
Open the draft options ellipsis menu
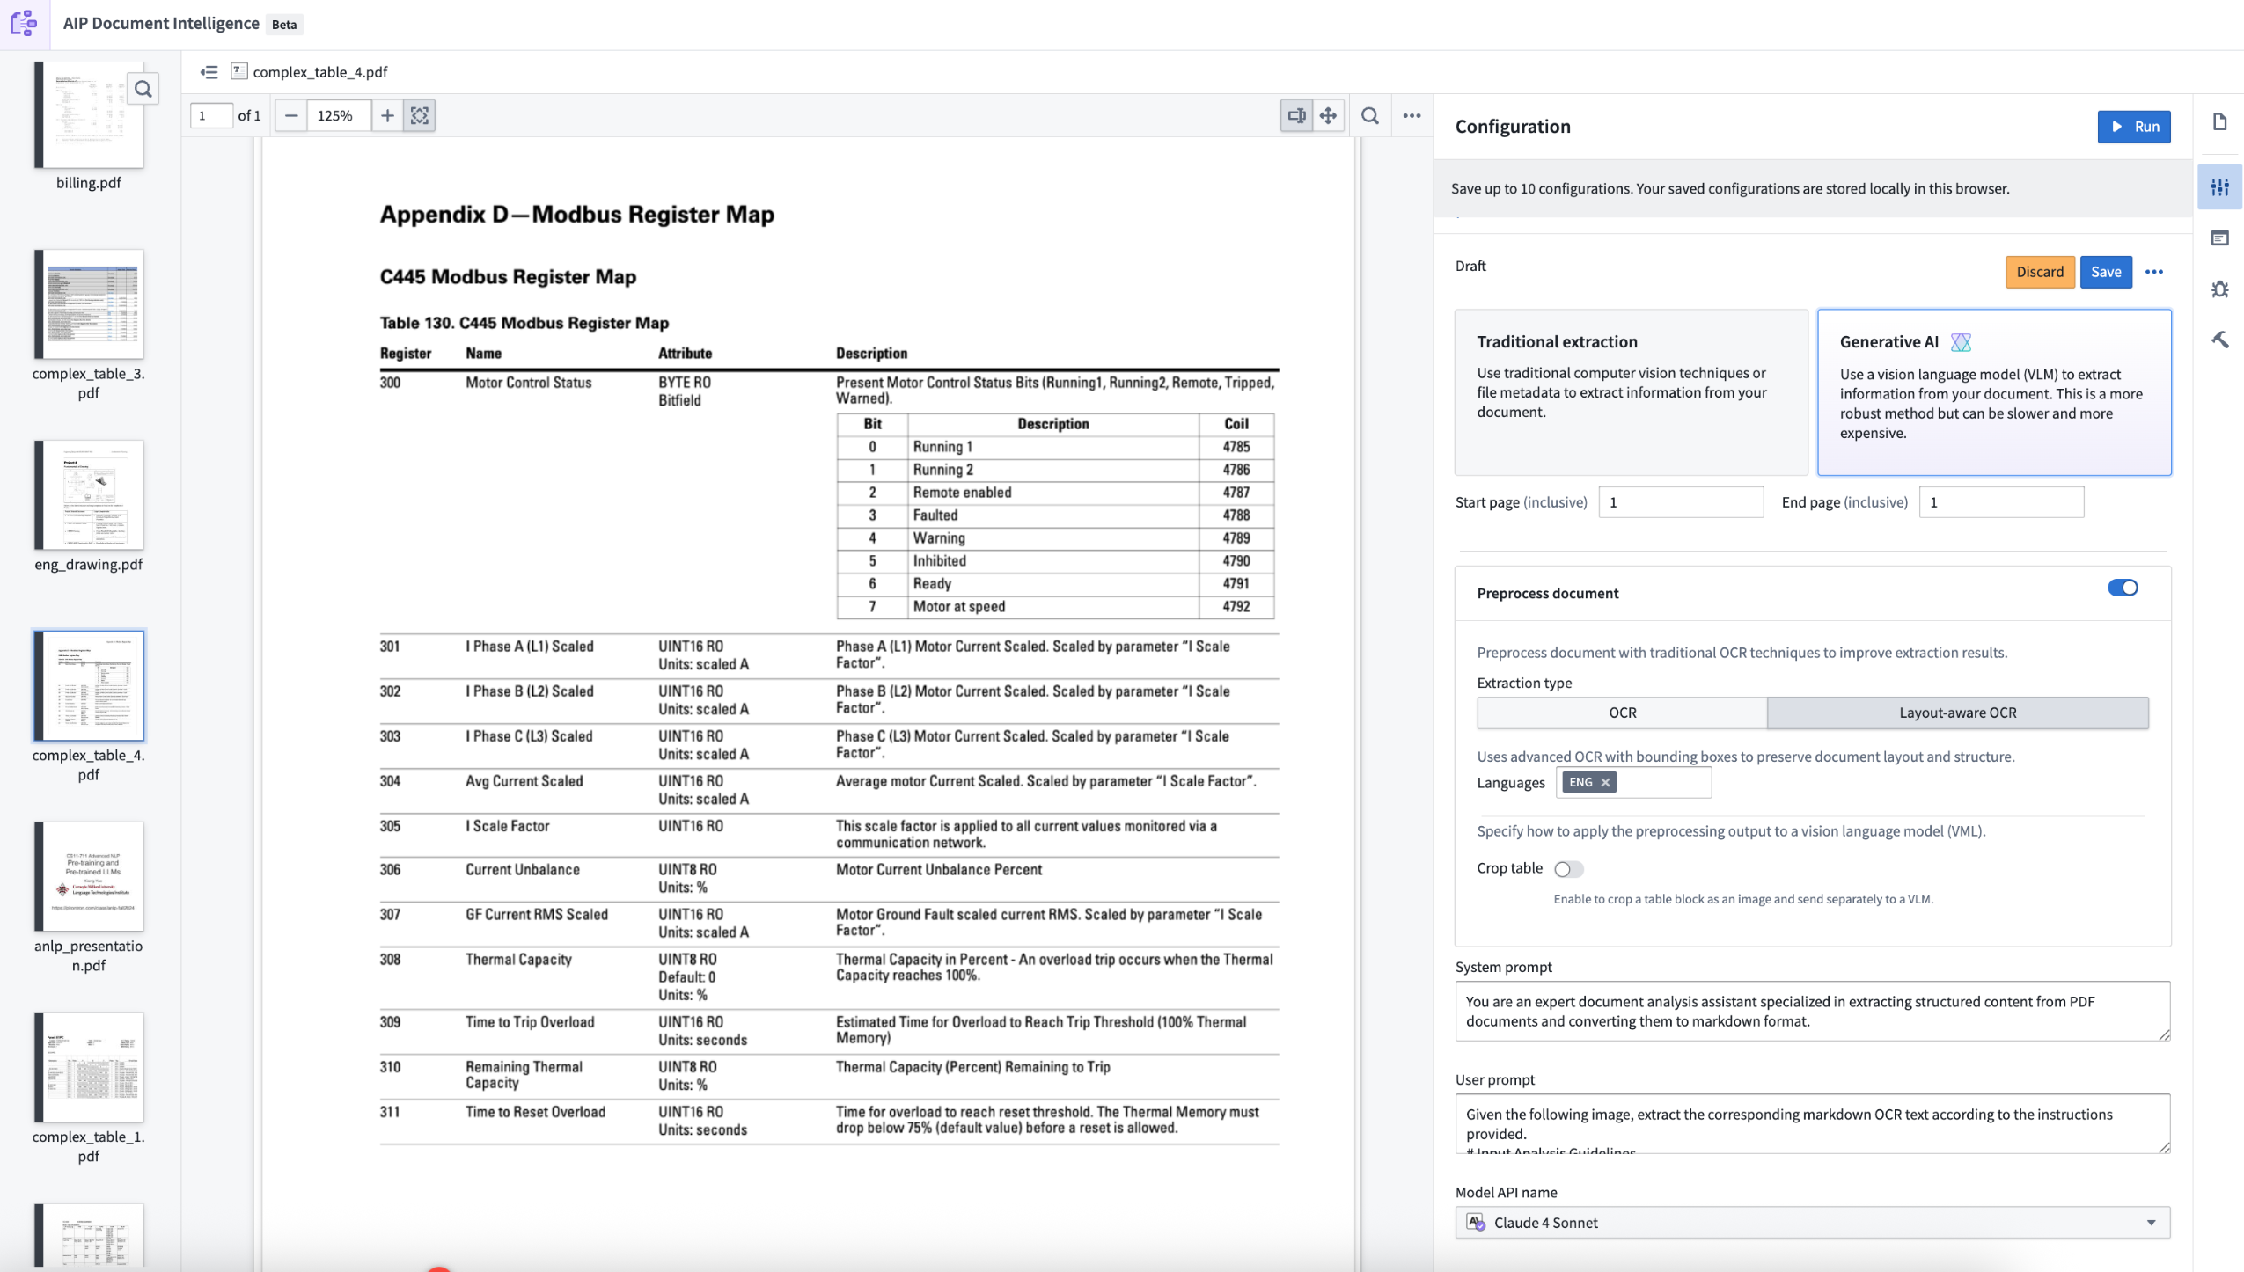coord(2154,272)
